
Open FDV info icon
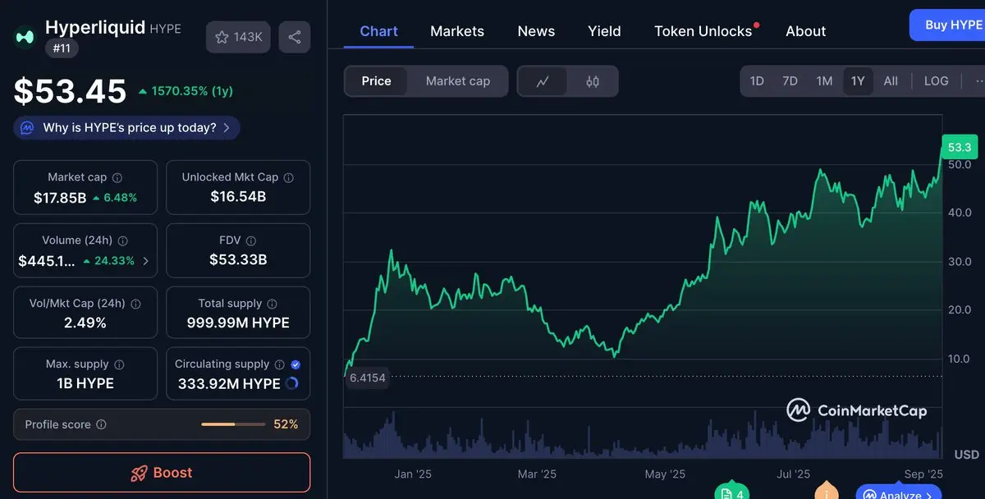click(251, 240)
